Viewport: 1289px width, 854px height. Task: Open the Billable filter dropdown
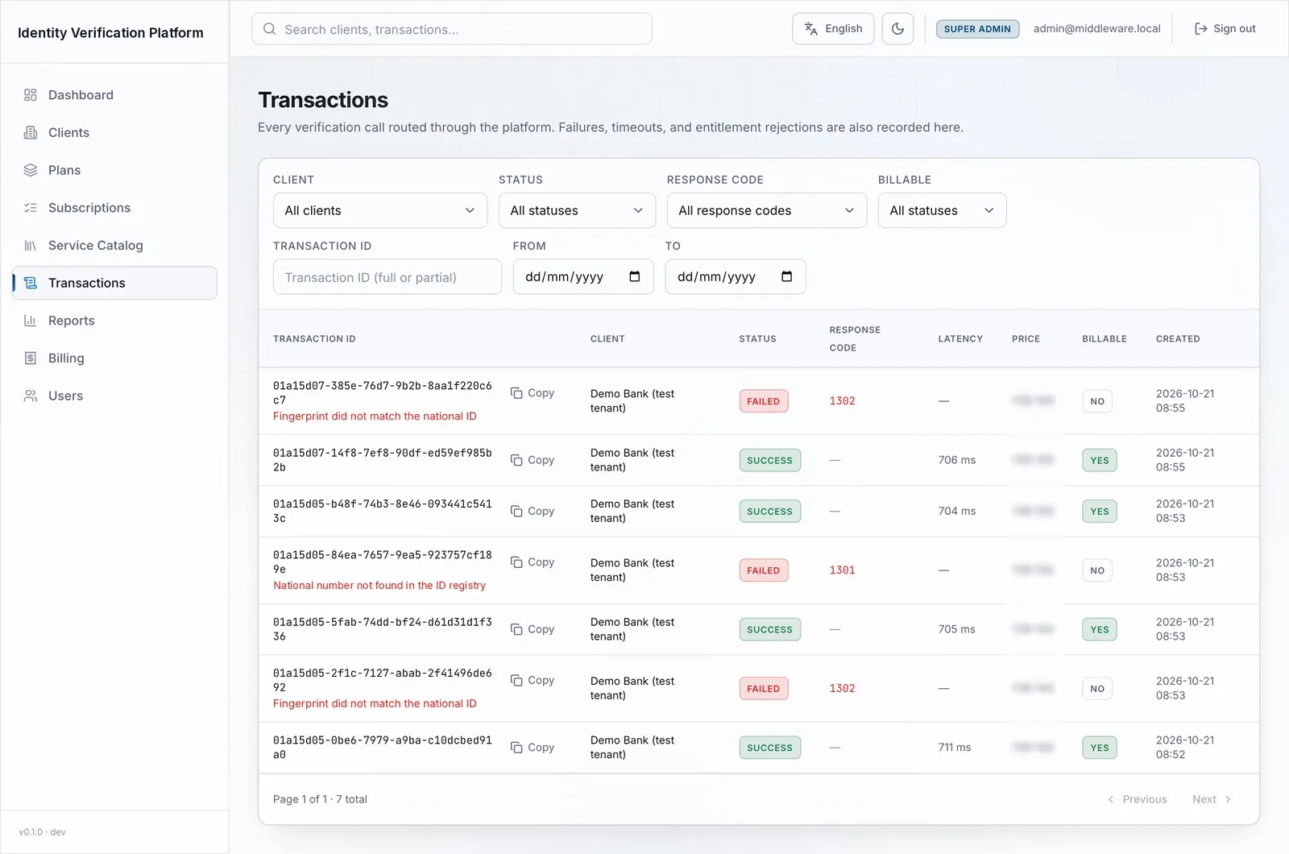point(942,210)
